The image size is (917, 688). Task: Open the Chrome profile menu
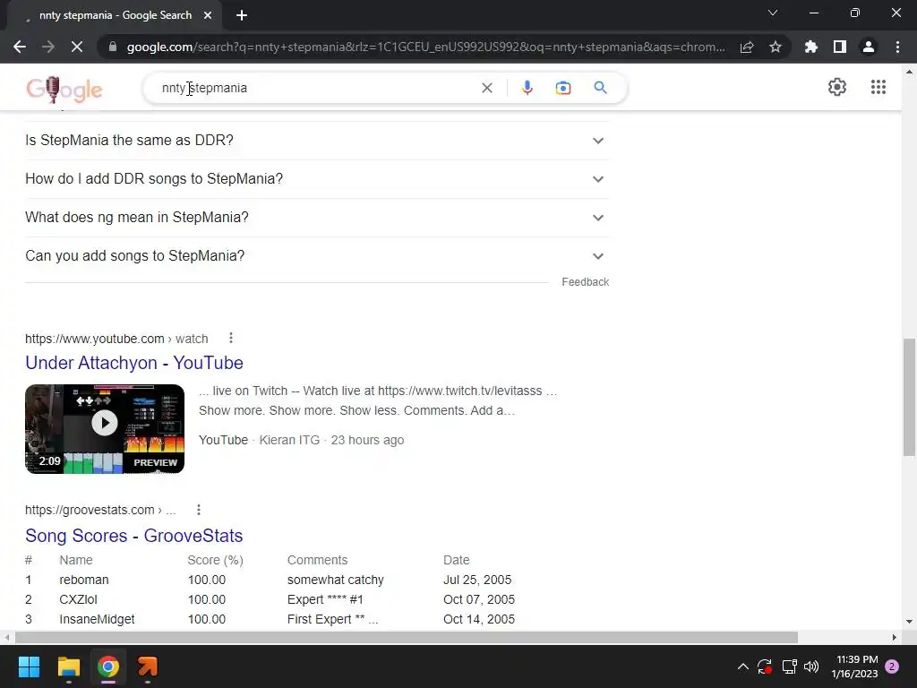(x=869, y=47)
